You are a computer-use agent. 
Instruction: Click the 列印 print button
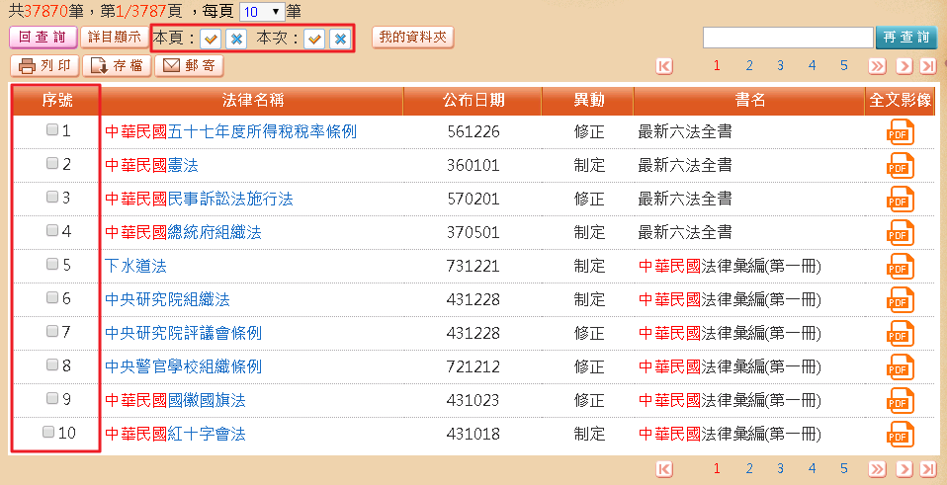[x=44, y=66]
